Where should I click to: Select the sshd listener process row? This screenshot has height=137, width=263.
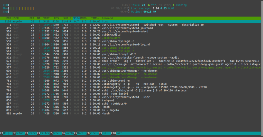click(130, 90)
